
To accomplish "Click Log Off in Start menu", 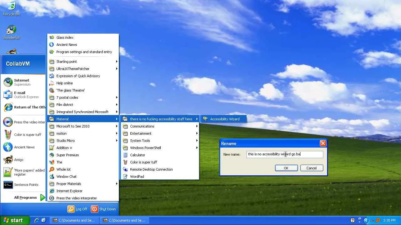I will point(77,209).
